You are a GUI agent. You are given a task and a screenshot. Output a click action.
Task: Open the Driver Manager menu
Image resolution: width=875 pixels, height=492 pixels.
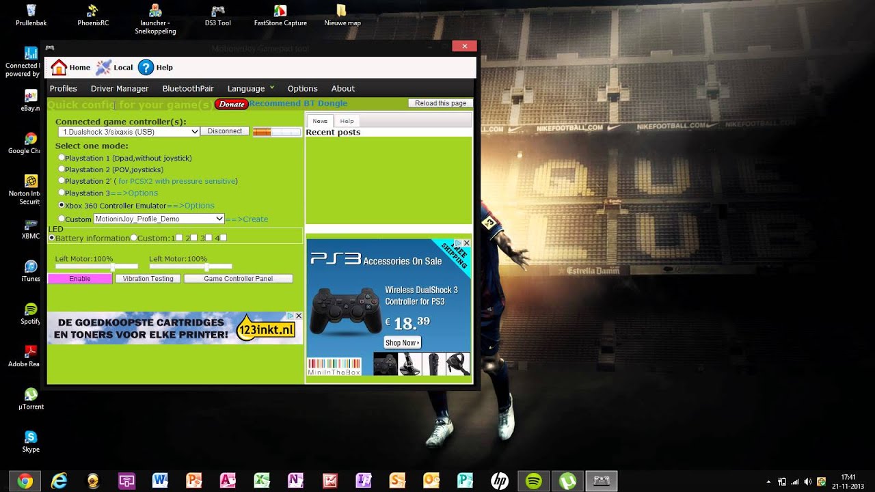pos(120,89)
